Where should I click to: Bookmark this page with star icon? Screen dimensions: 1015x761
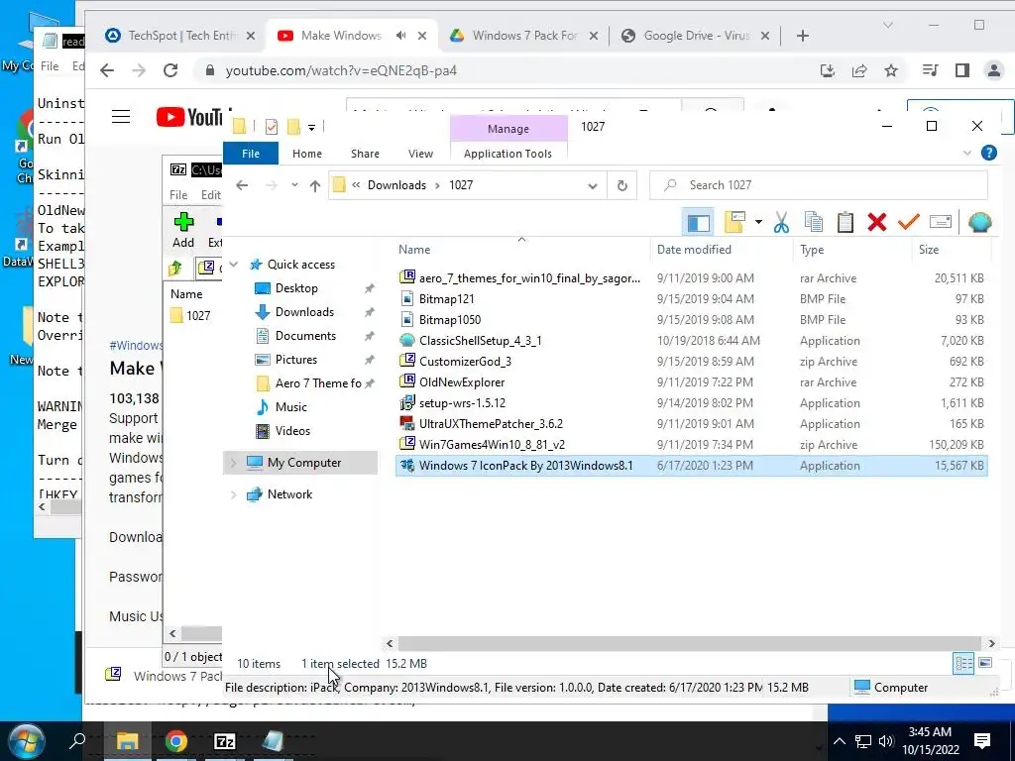(891, 70)
